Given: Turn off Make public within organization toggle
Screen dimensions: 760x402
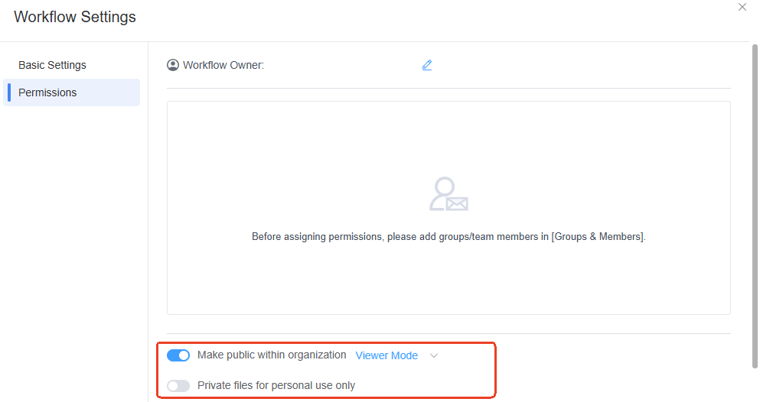Looking at the screenshot, I should [x=178, y=355].
